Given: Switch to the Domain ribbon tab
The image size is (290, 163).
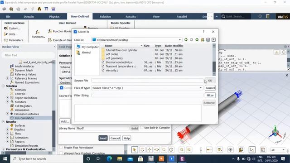Looking at the screenshot, I should 29,16.
